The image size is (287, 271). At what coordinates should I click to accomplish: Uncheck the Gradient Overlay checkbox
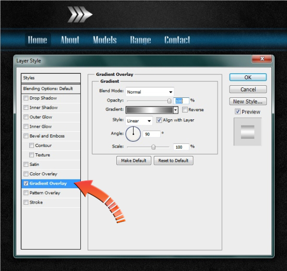[x=26, y=183]
